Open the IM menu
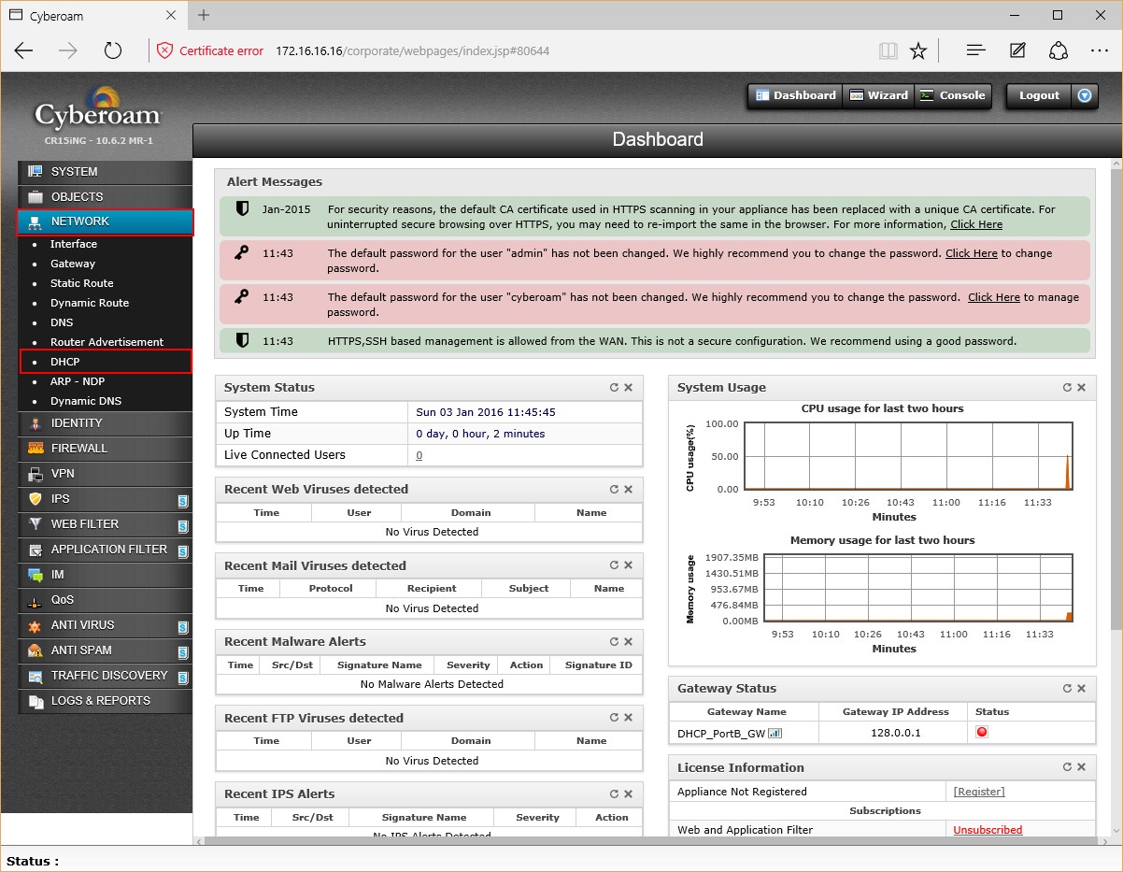1123x872 pixels. 105,575
